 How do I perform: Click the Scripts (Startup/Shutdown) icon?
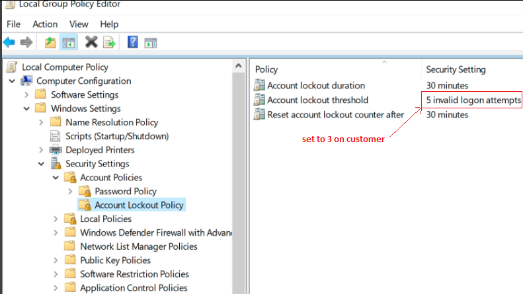pyautogui.click(x=55, y=136)
